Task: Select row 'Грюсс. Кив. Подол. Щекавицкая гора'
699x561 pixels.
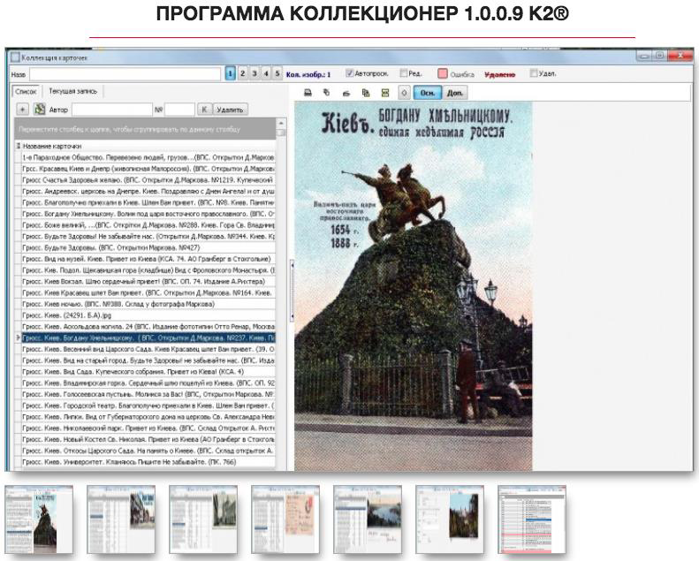Action: pyautogui.click(x=148, y=270)
